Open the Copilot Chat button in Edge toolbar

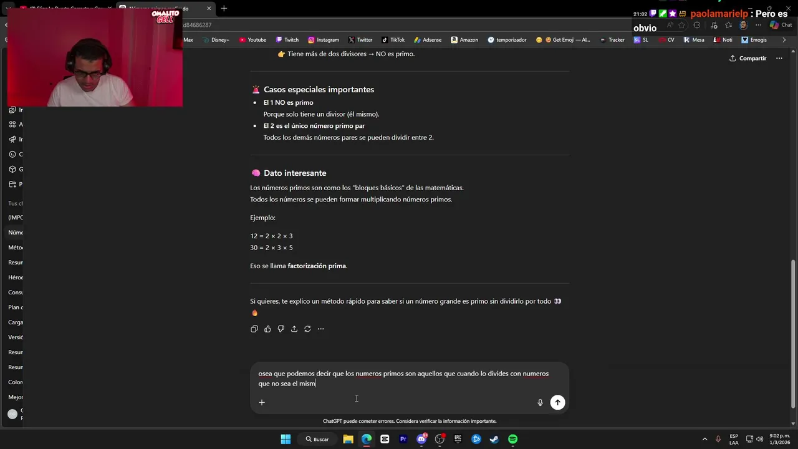[x=781, y=25]
